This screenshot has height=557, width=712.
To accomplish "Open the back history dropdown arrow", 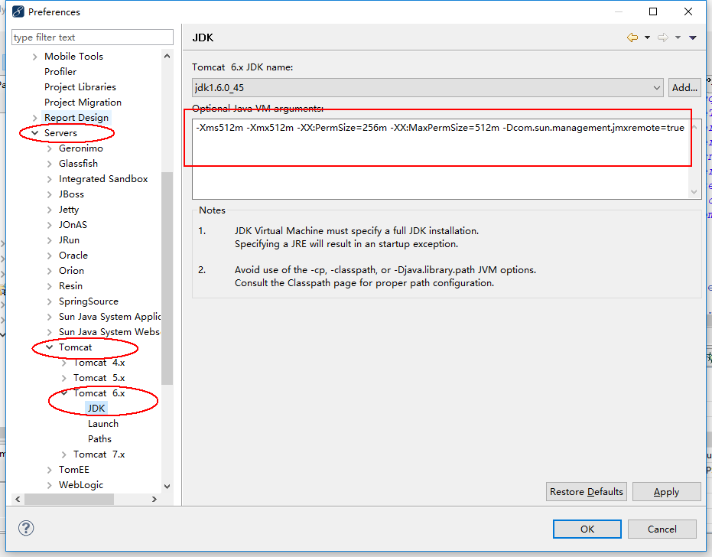I will pyautogui.click(x=647, y=37).
